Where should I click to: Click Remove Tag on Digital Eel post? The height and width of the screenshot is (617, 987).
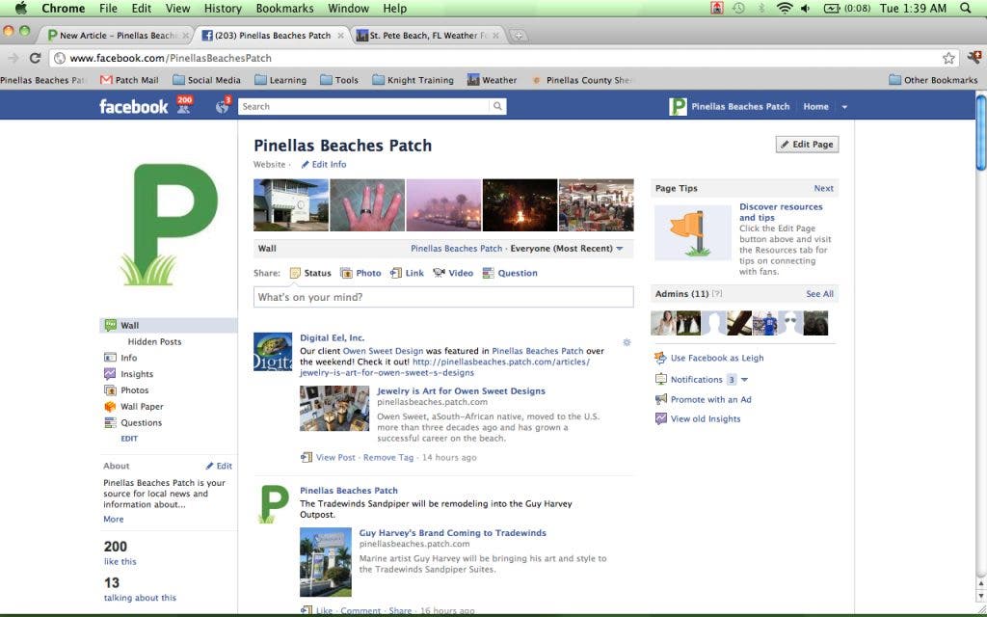(388, 458)
